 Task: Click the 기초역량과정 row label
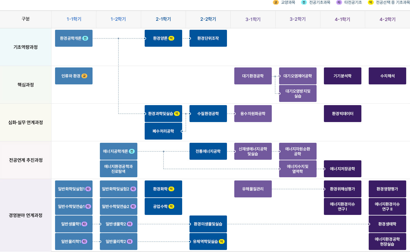[x=25, y=47]
